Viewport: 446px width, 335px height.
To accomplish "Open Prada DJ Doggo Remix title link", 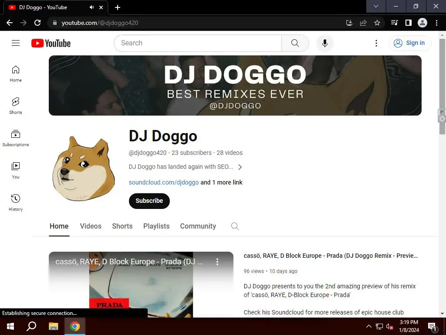I will click(331, 256).
